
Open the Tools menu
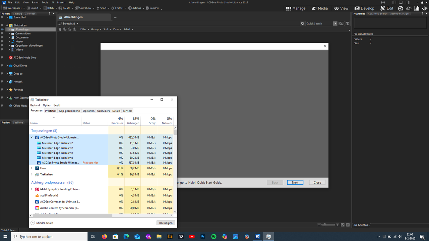tap(45, 2)
